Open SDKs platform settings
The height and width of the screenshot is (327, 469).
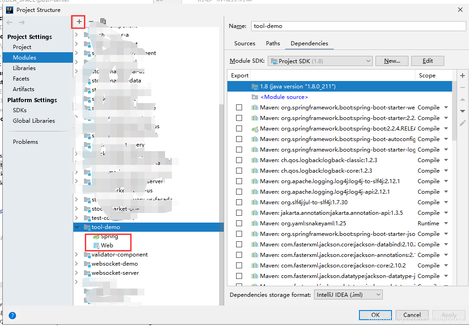[20, 110]
